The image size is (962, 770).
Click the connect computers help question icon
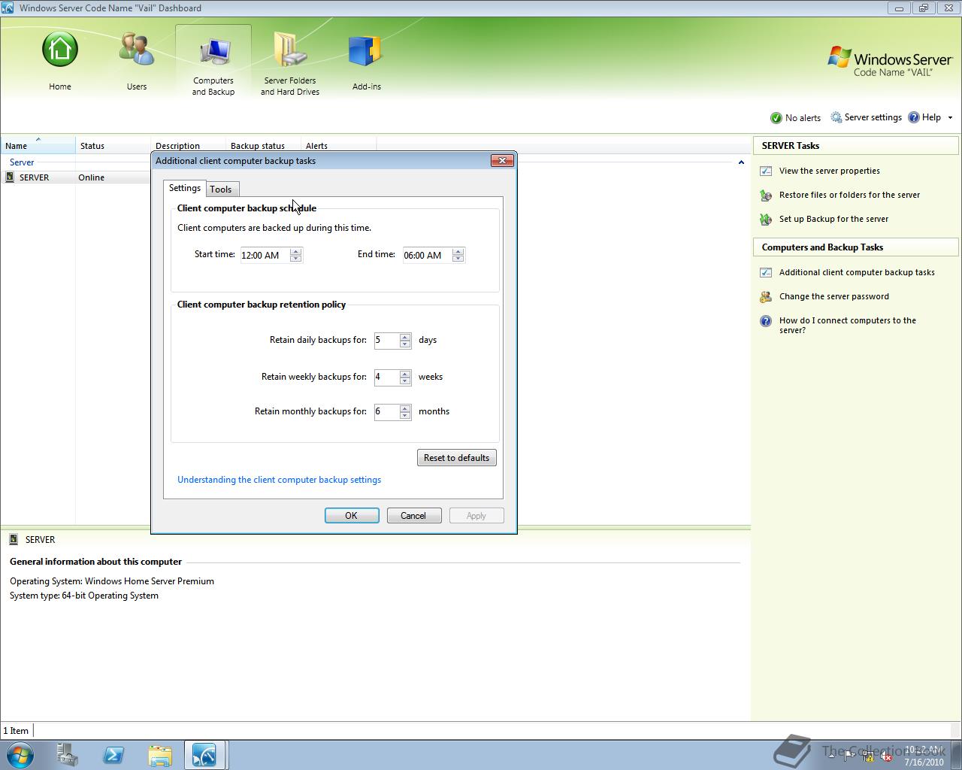coord(766,321)
